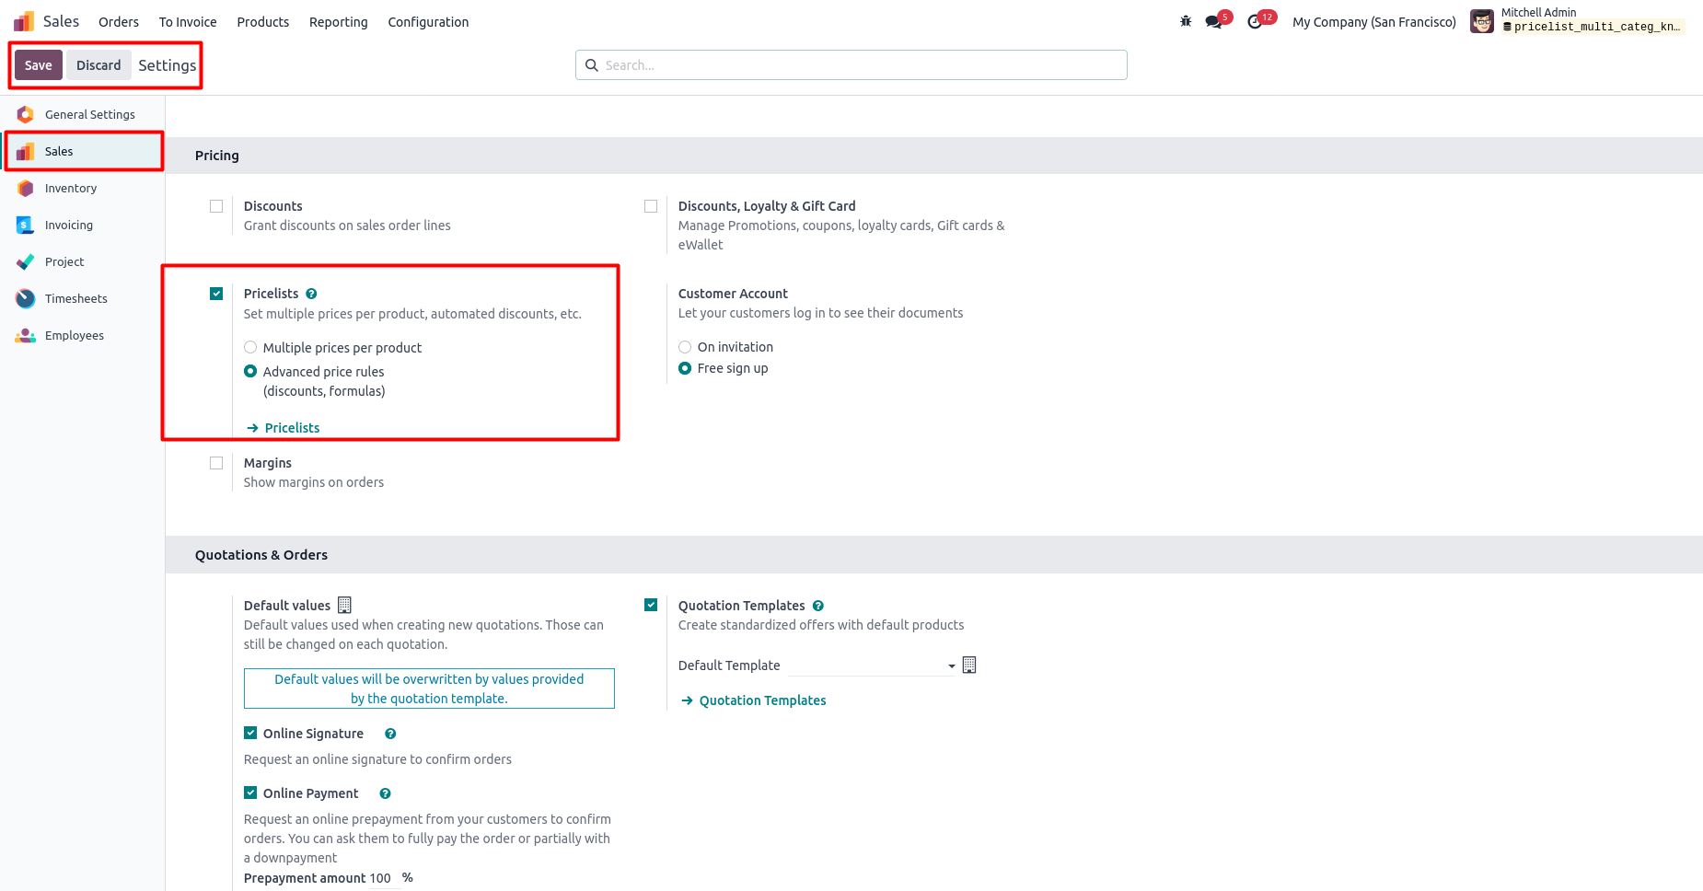Click the Default Template company building icon
Viewport: 1703px width, 891px height.
[969, 665]
